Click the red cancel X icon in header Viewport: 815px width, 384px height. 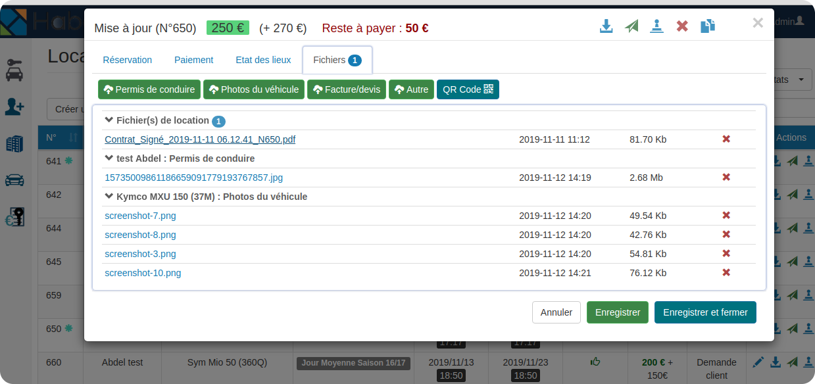click(x=682, y=26)
